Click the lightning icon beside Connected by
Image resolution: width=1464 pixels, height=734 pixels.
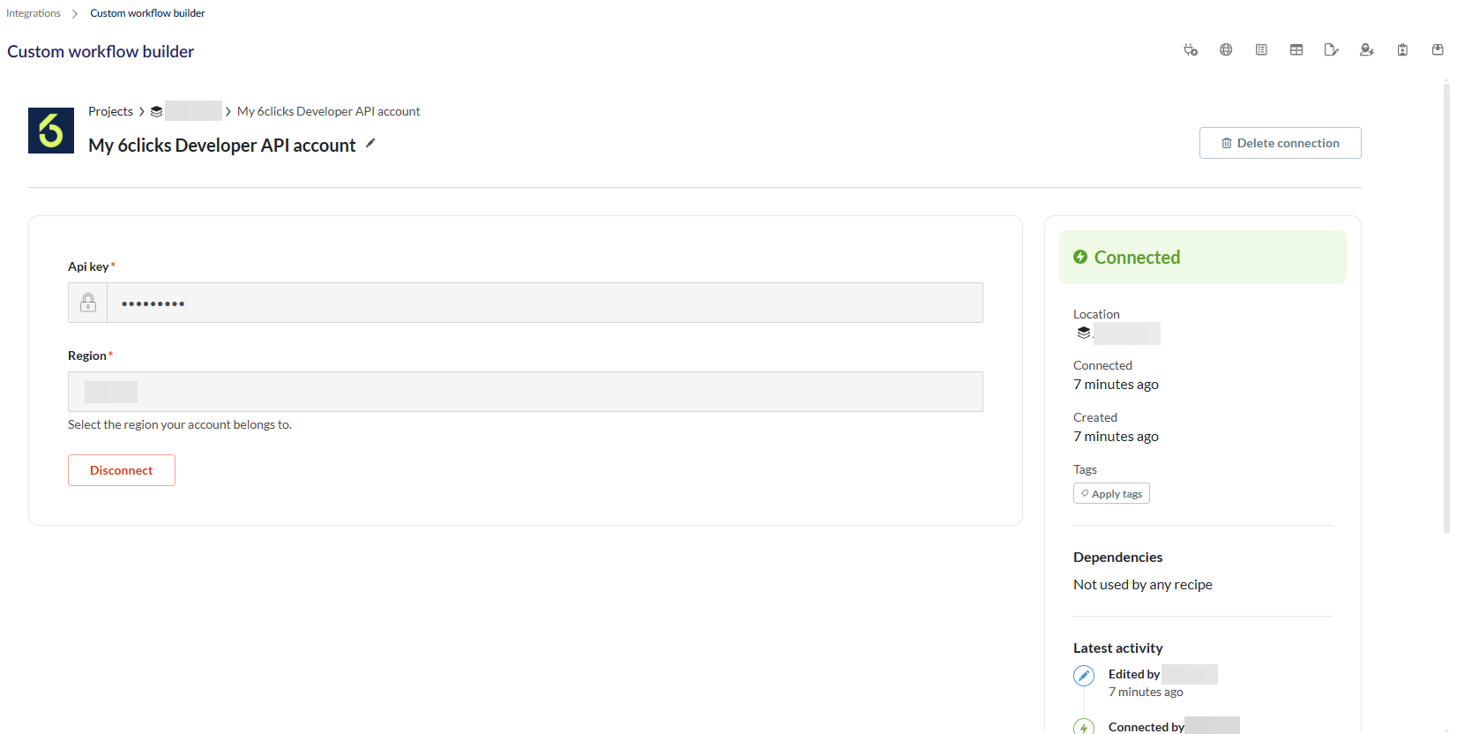[1084, 727]
